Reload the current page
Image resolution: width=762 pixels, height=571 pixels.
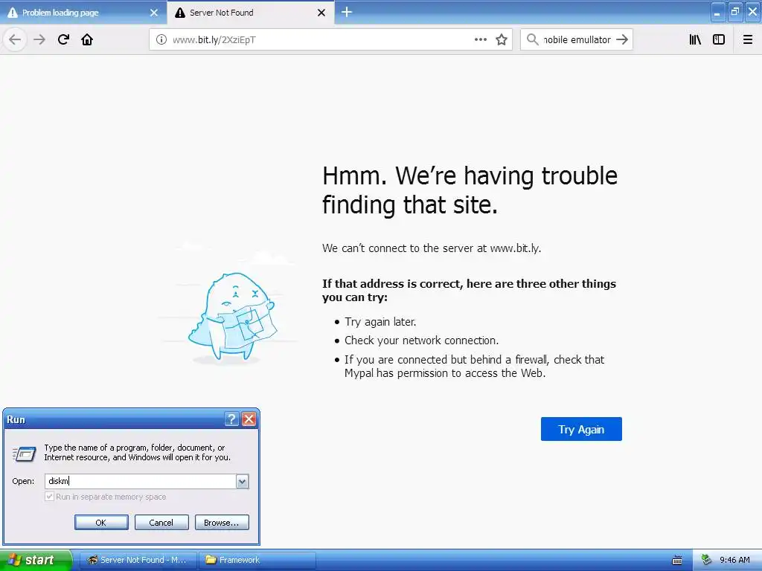(63, 39)
